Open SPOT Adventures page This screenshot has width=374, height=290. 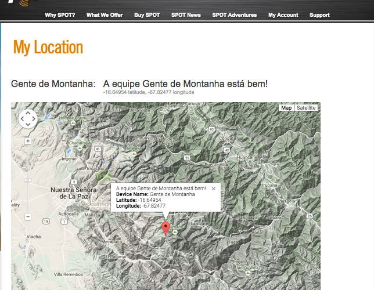coord(235,15)
